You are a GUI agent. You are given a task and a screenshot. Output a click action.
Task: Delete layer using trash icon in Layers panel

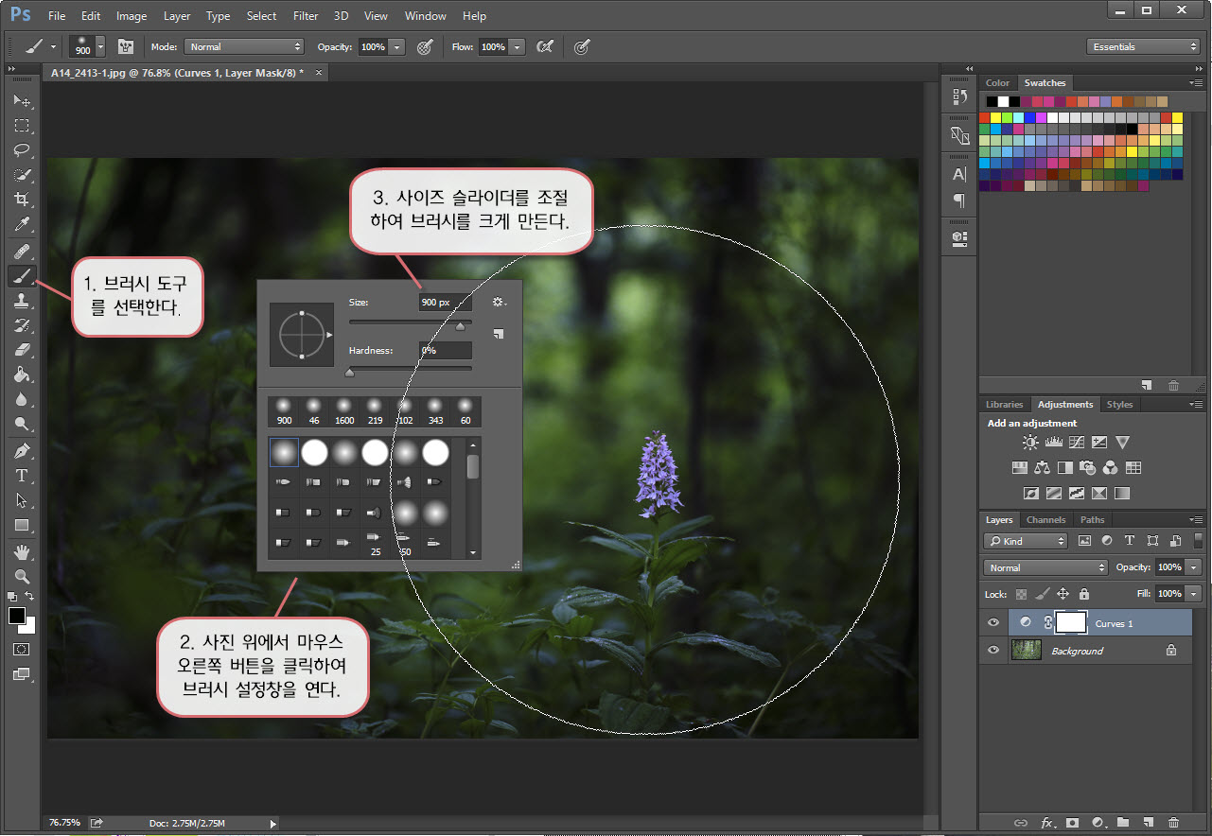[1173, 823]
